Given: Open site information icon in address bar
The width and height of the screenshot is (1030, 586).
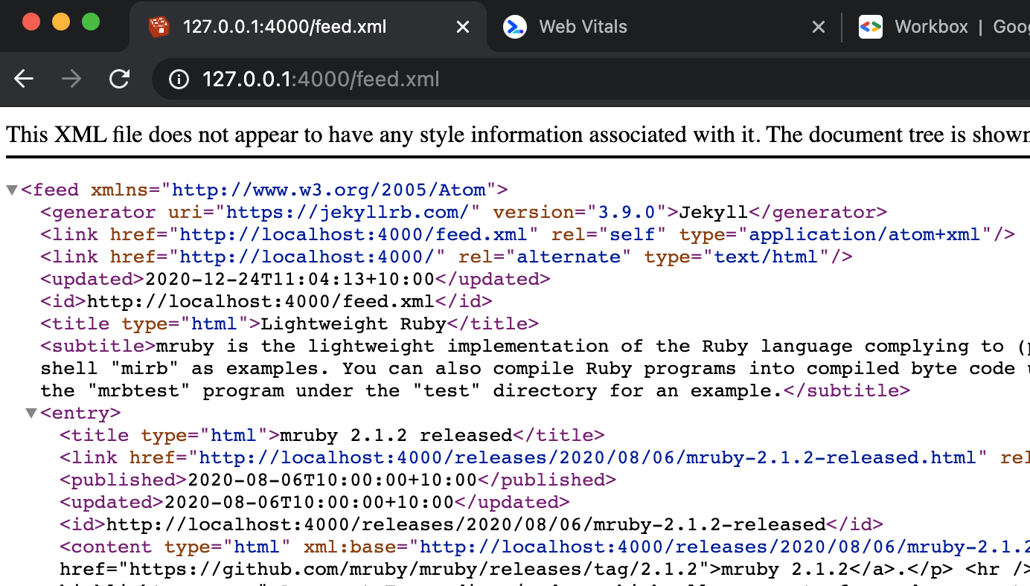Looking at the screenshot, I should (x=179, y=79).
